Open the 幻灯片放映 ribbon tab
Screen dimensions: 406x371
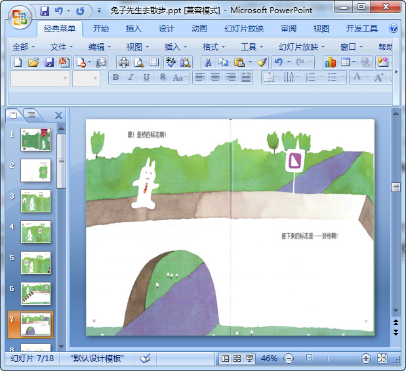[x=244, y=28]
